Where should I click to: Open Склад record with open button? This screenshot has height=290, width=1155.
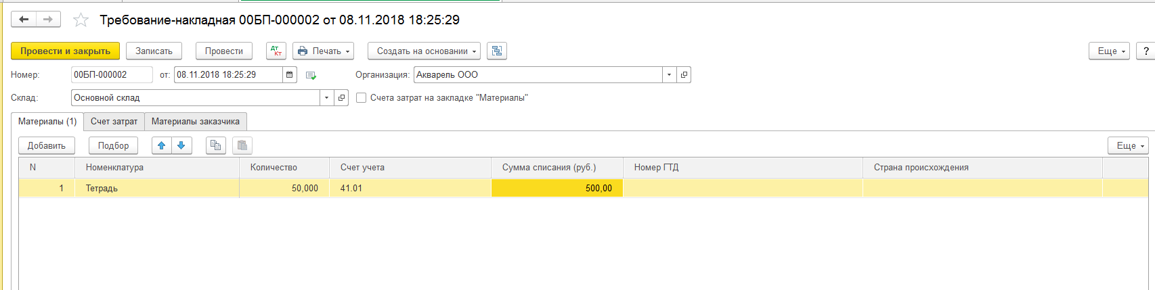tap(341, 98)
